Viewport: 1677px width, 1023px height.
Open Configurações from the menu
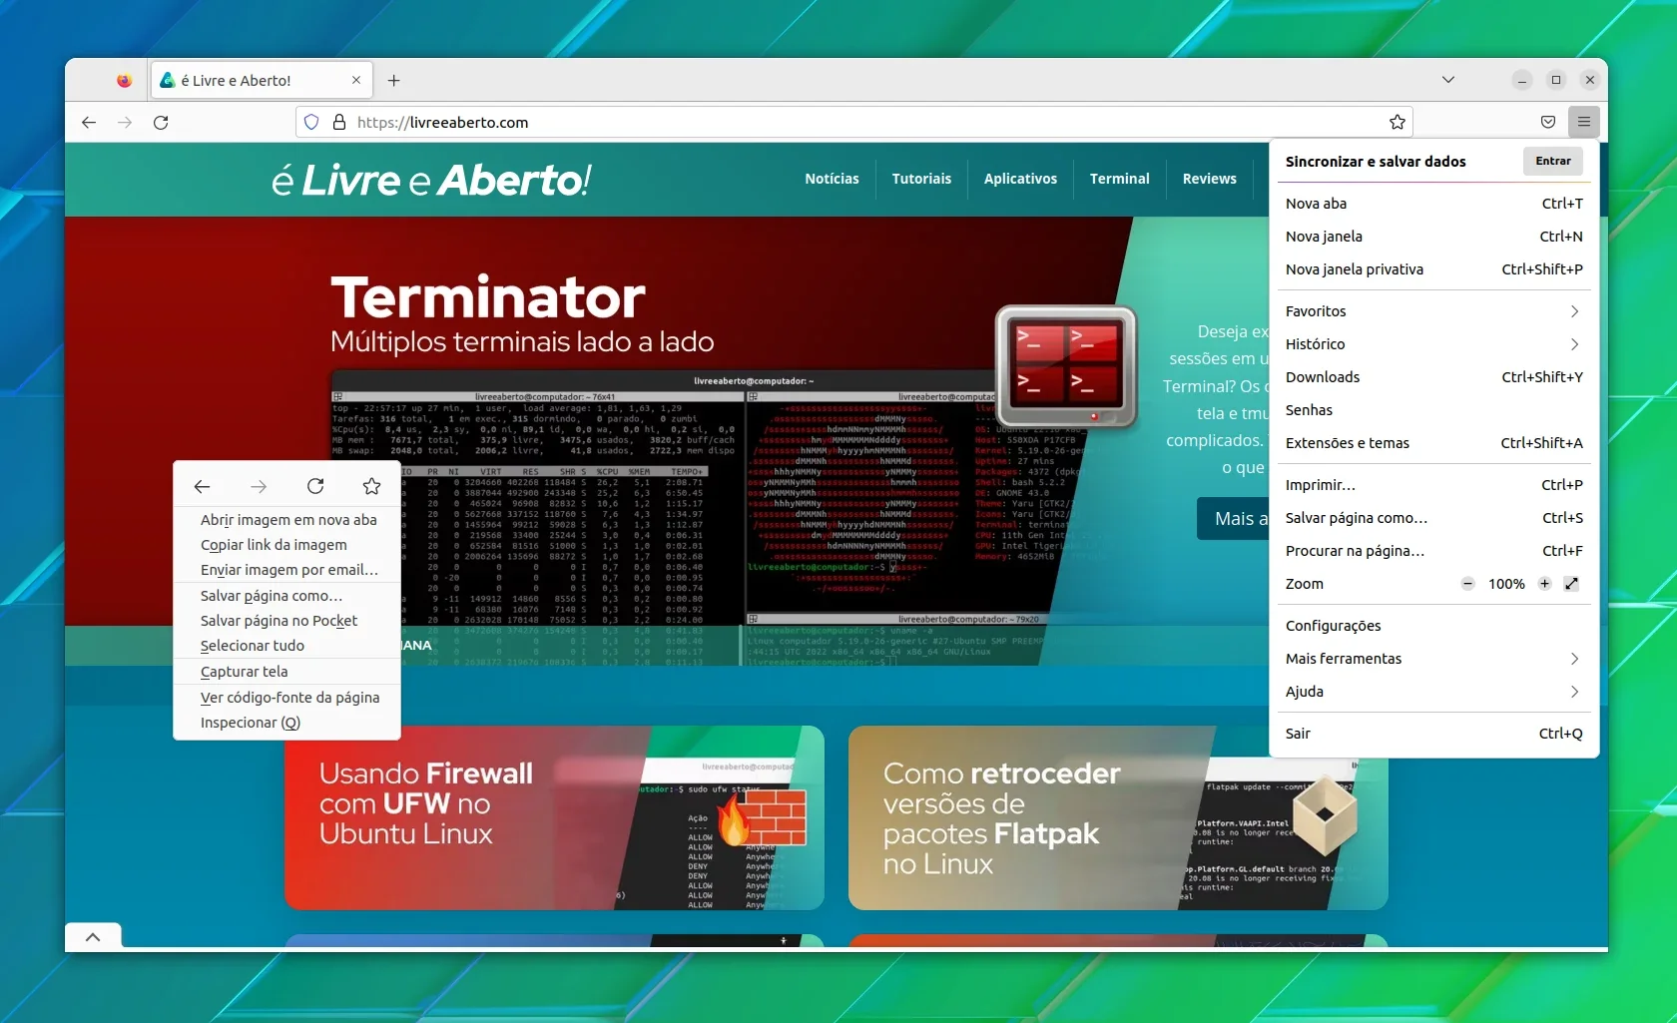1434,626
